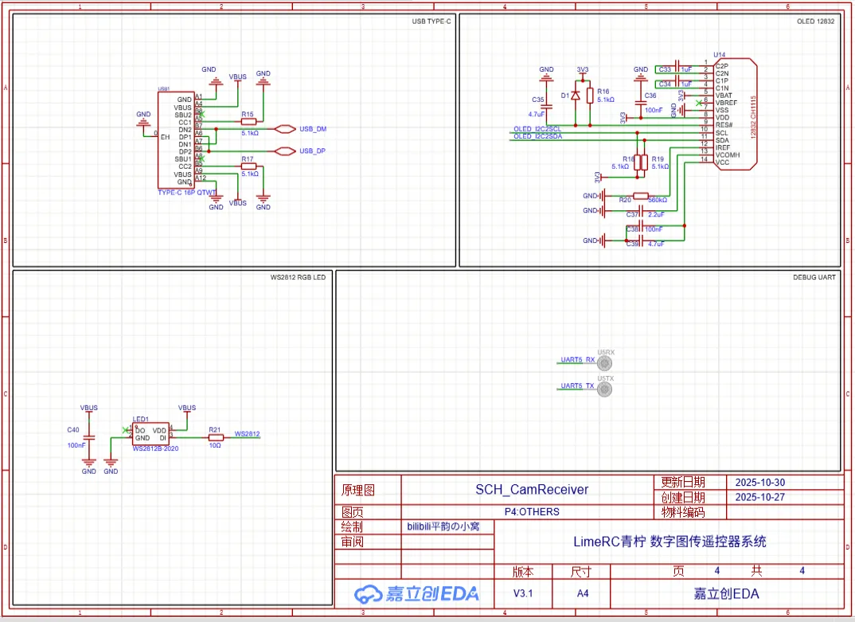Select capacitor C33 near pin C2P

pyautogui.click(x=676, y=69)
